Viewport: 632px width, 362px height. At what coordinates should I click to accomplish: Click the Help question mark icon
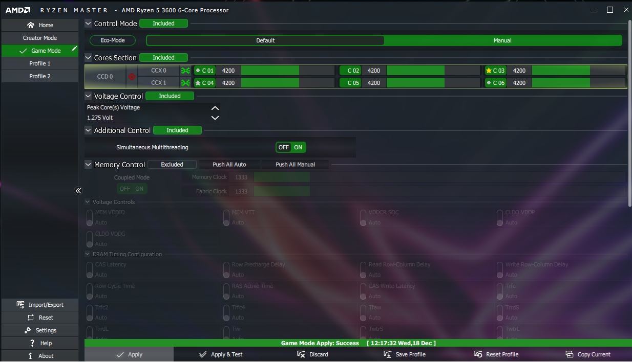click(33, 343)
